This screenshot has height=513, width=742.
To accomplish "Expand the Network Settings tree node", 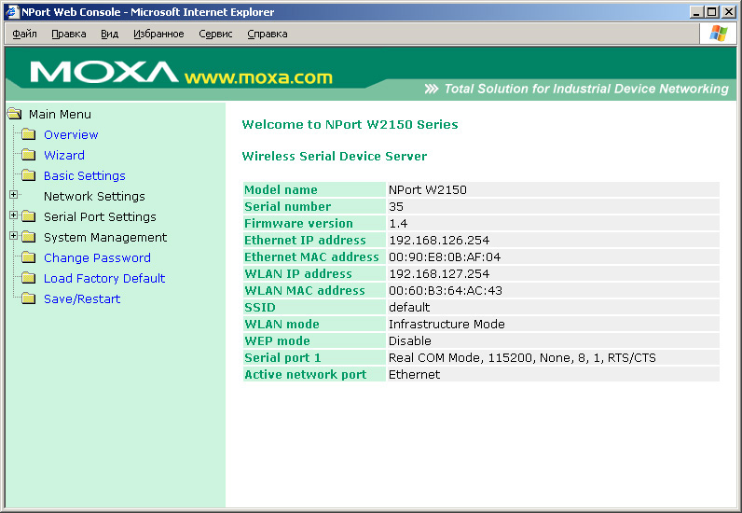I will click(x=14, y=195).
